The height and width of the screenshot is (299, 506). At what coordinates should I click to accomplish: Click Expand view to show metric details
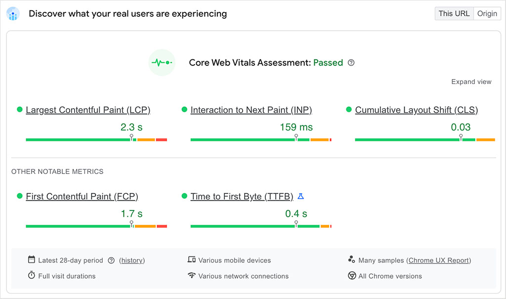(471, 82)
